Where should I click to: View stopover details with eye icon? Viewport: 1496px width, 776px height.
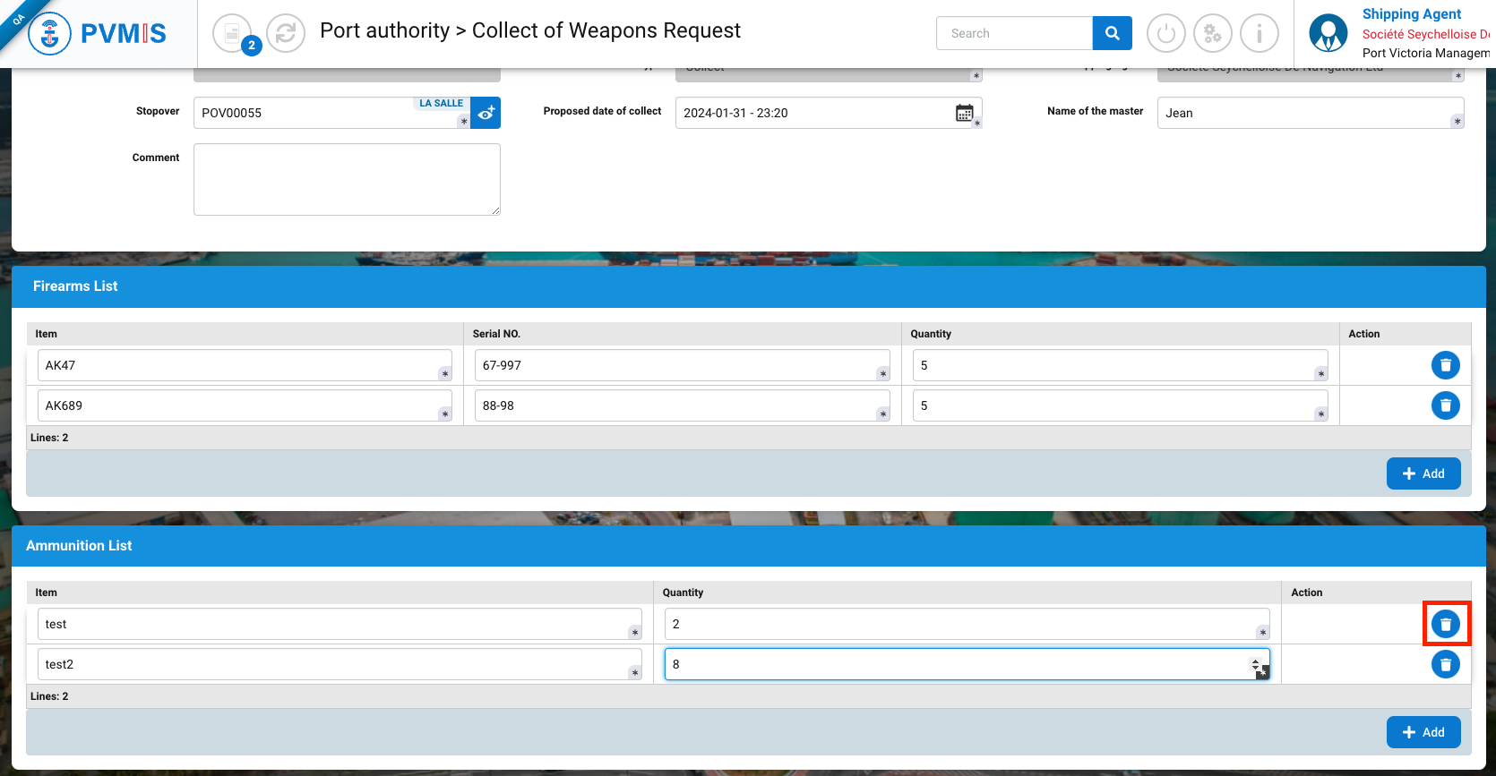(486, 114)
